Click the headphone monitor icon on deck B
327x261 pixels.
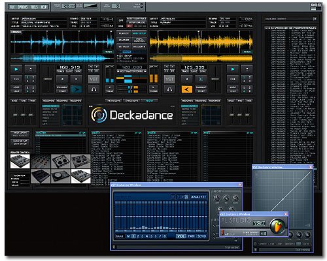tap(169, 89)
